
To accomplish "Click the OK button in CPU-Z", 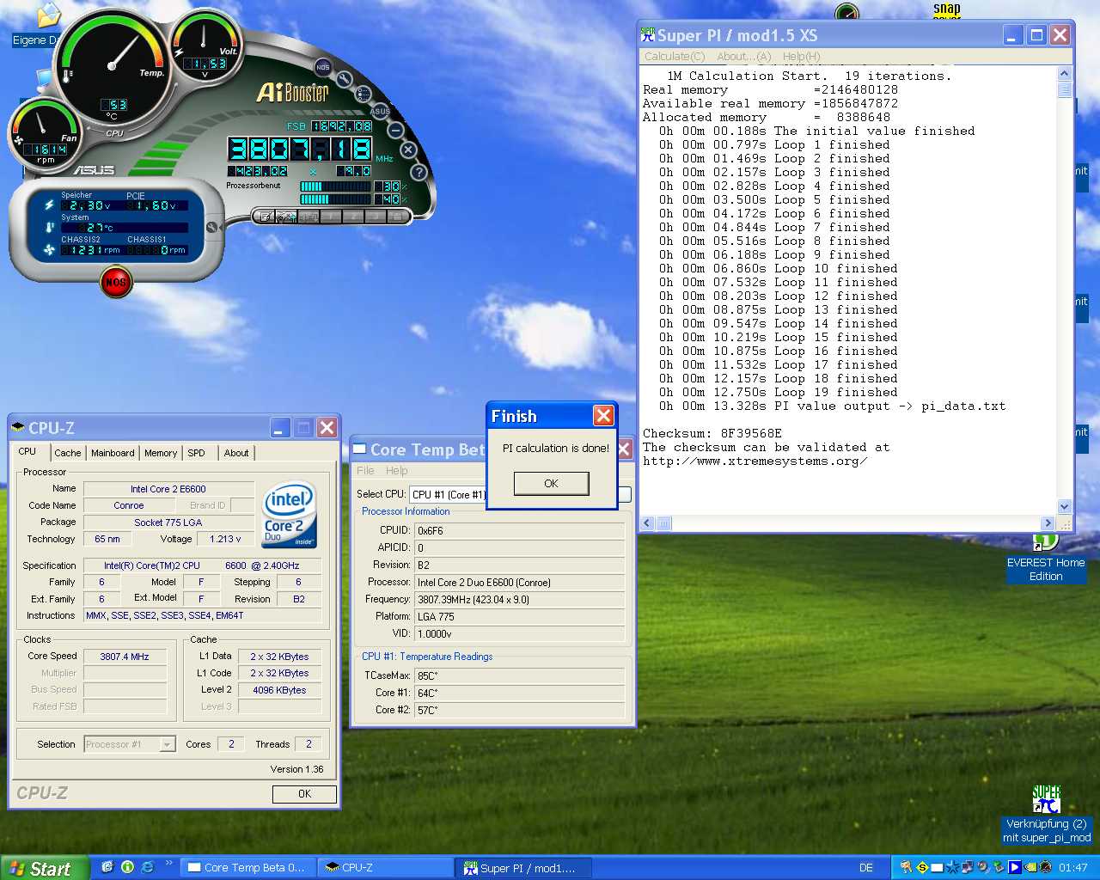I will [304, 794].
